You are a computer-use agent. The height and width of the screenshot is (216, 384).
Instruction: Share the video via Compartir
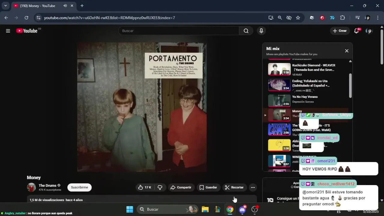click(181, 187)
